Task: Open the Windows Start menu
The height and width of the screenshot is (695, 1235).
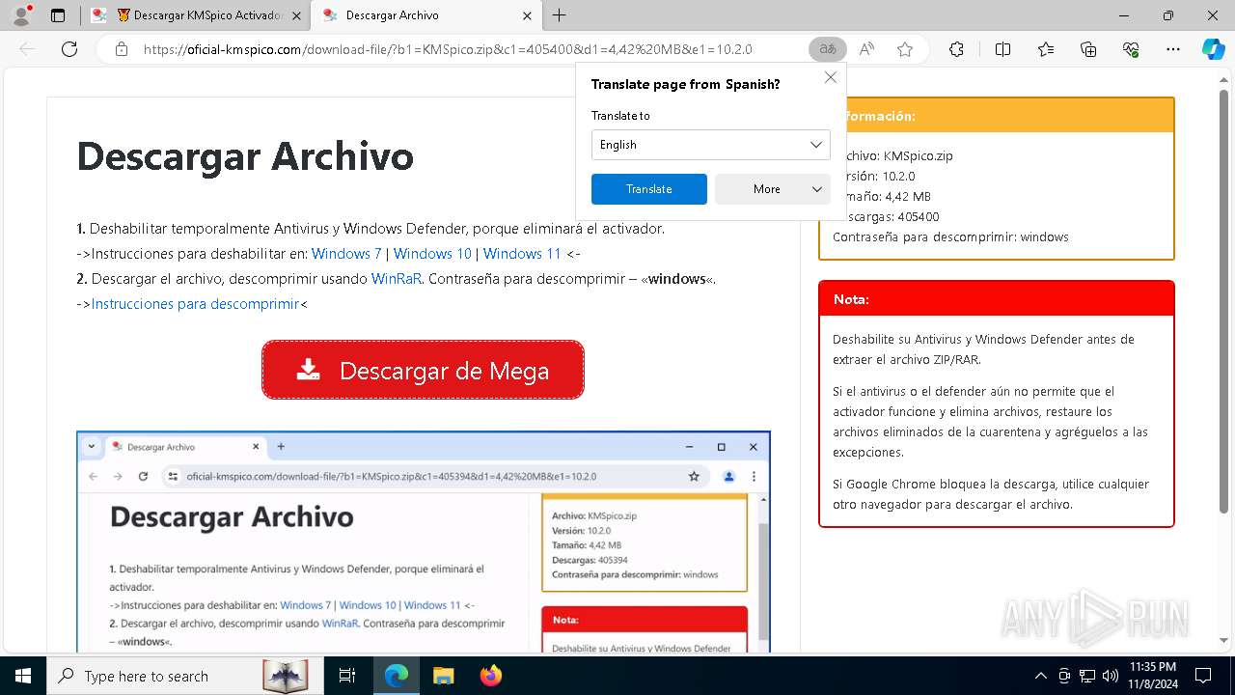Action: point(22,676)
